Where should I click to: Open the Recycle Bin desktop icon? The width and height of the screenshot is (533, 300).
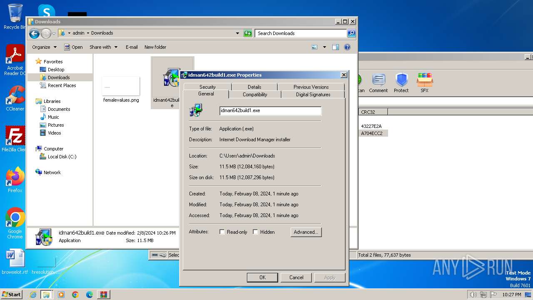(14, 17)
